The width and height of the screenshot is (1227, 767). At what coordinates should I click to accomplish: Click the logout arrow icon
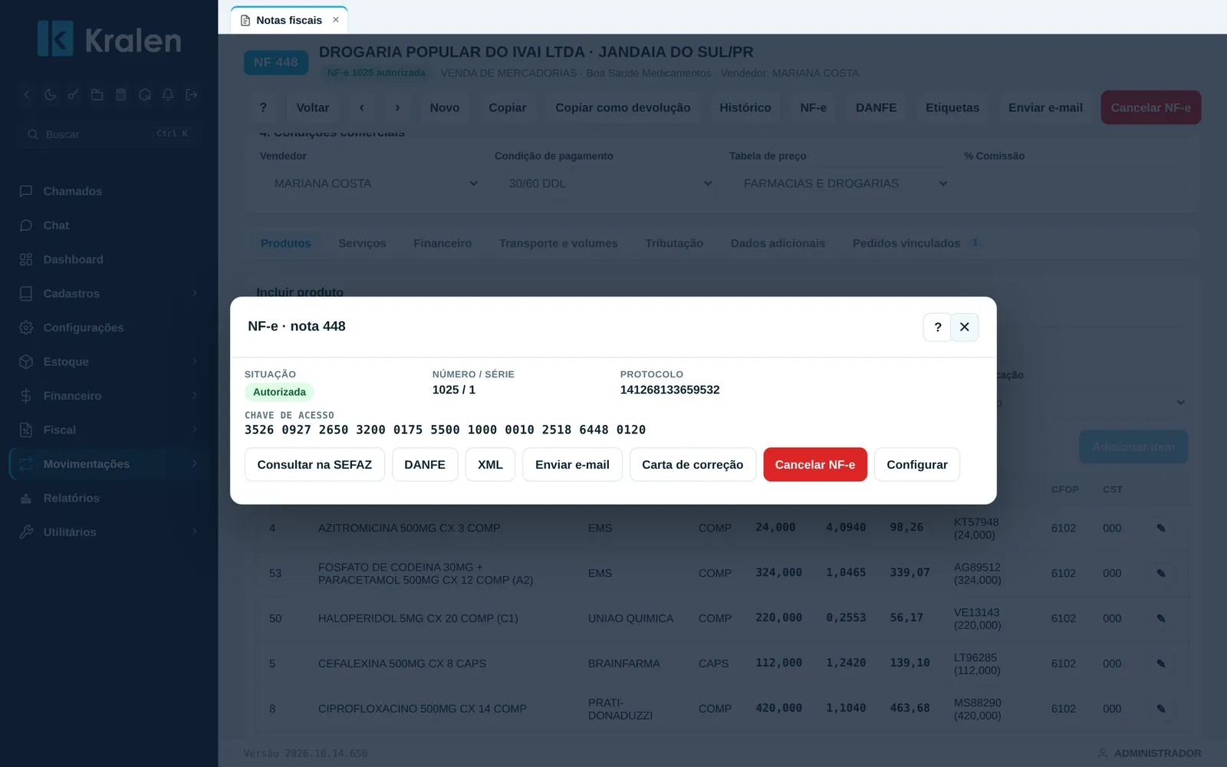click(192, 95)
